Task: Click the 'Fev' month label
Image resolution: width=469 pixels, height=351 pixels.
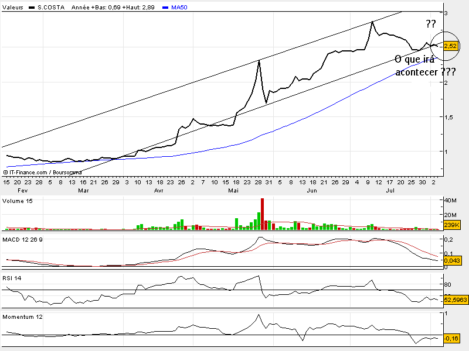Action: pos(23,191)
